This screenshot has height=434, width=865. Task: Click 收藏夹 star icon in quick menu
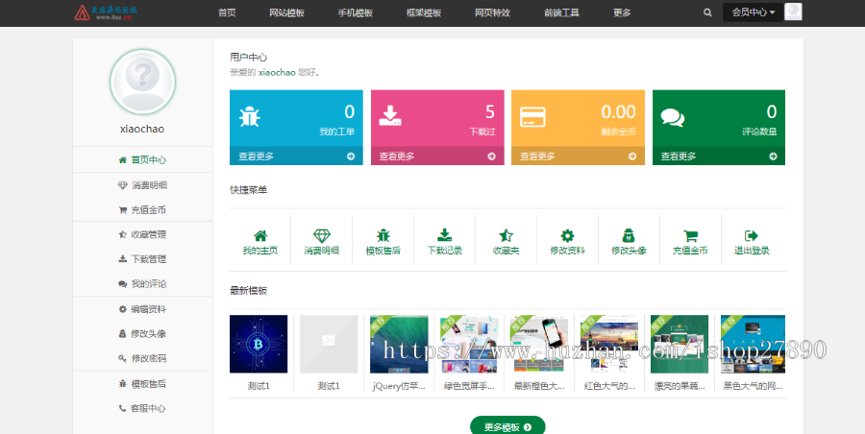pos(506,236)
